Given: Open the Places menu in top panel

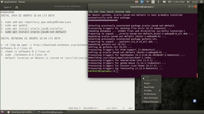Looking at the screenshot, I should (x=22, y=2).
